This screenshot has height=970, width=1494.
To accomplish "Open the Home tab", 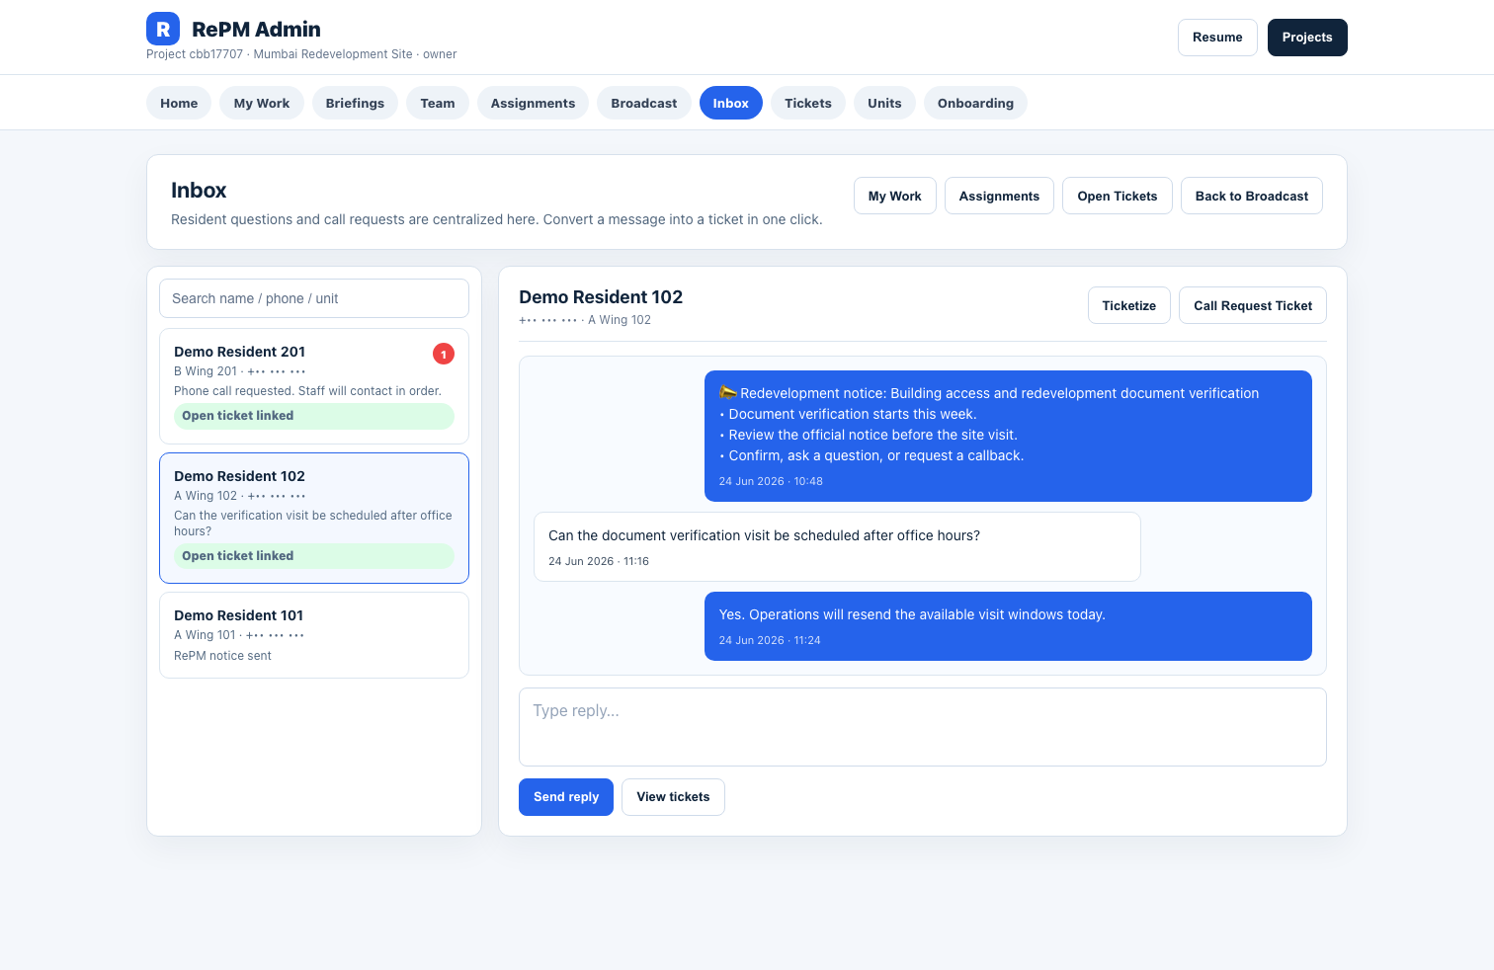I will (x=179, y=103).
